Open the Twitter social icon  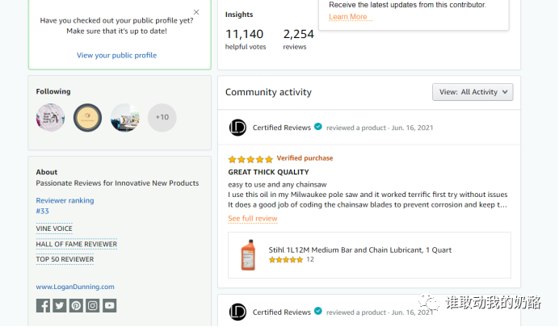(60, 306)
